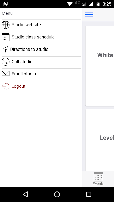Tap the phone icon to call studio

pyautogui.click(x=5, y=62)
